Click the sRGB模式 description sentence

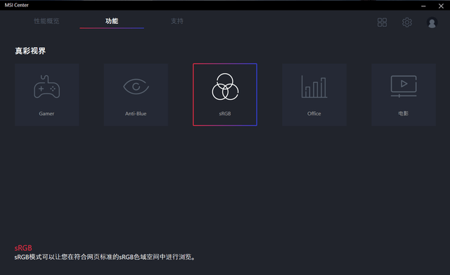pyautogui.click(x=105, y=257)
